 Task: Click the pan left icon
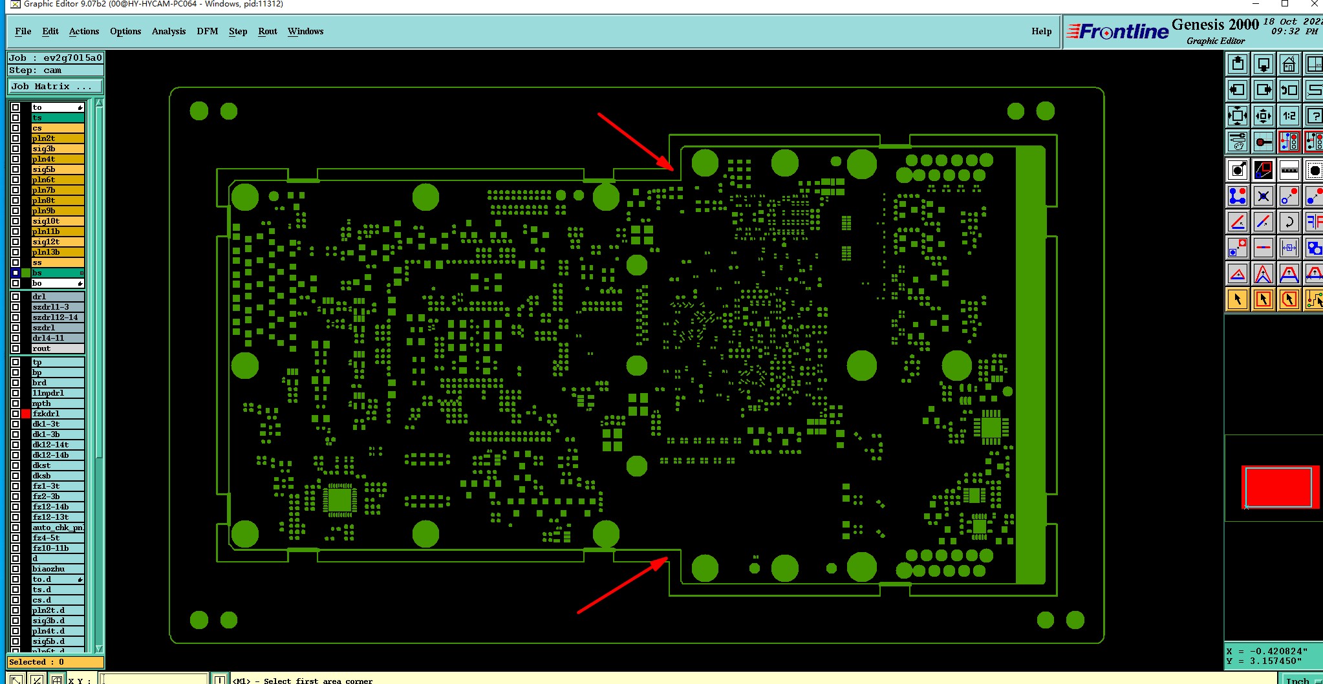point(1238,90)
